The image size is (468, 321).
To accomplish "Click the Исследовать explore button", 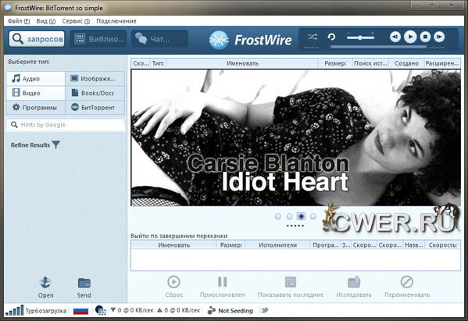I will (x=354, y=287).
